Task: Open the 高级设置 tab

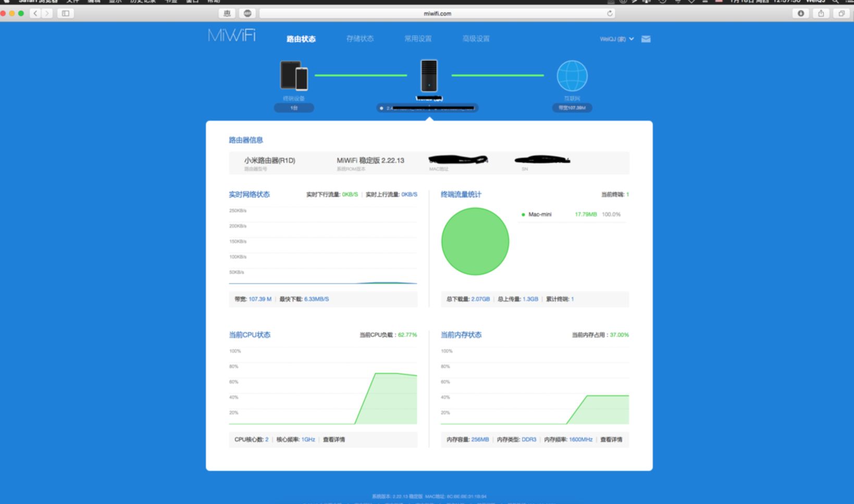Action: coord(476,39)
